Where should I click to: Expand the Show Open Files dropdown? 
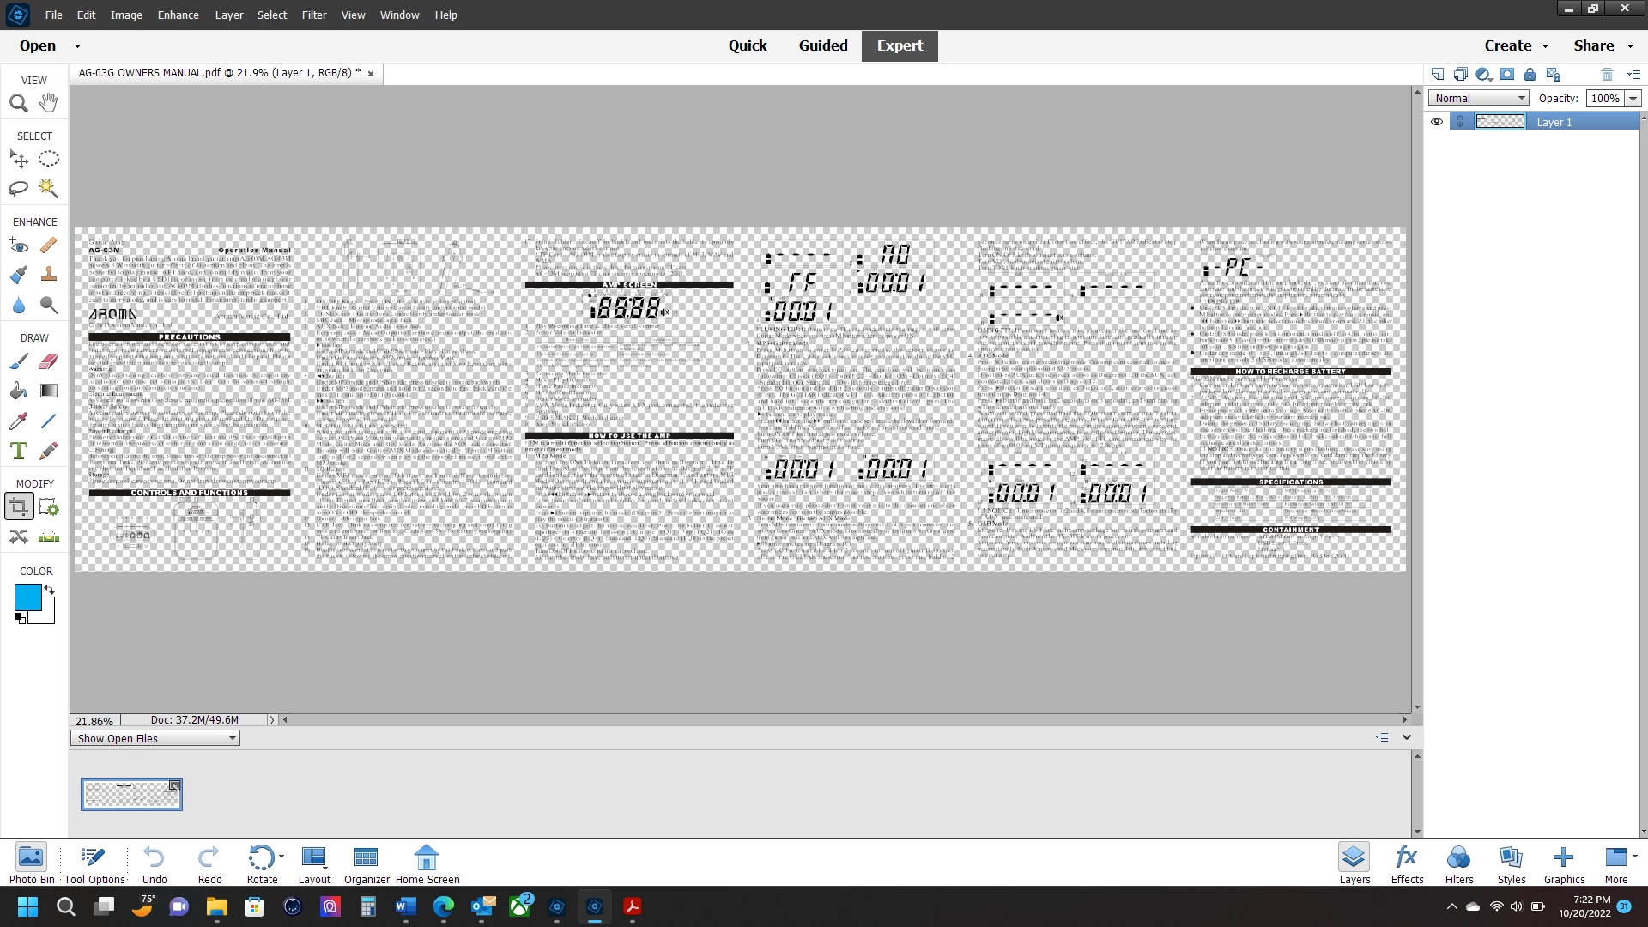(154, 738)
